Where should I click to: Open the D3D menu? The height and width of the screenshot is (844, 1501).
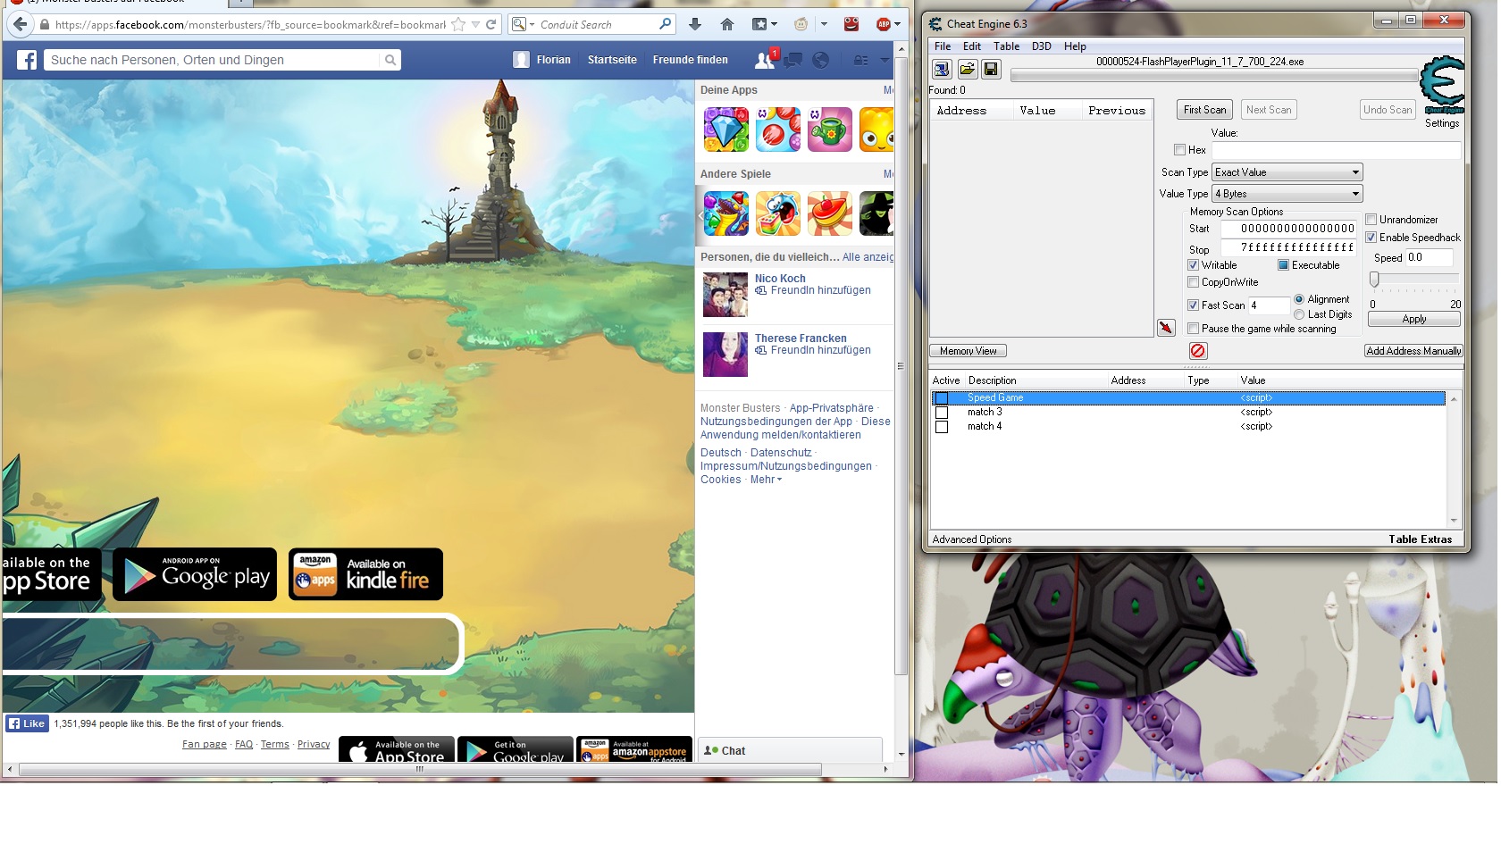coord(1041,46)
